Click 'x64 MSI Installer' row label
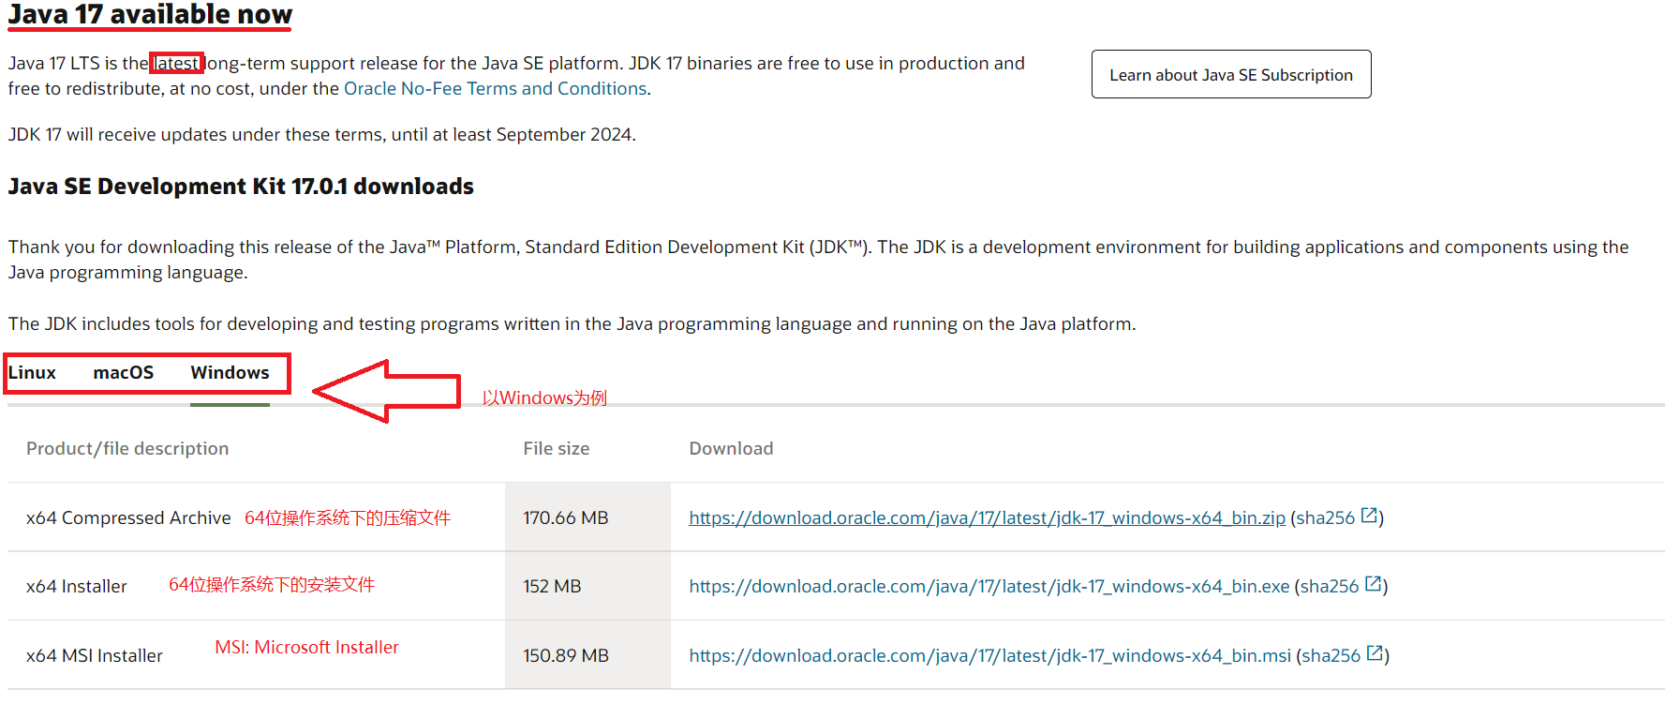The width and height of the screenshot is (1680, 704). tap(94, 655)
